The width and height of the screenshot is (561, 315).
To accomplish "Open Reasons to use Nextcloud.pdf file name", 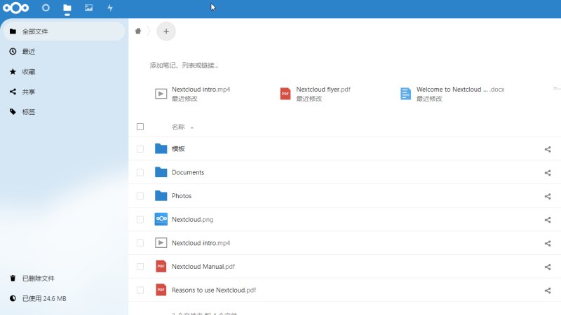I will [x=214, y=290].
